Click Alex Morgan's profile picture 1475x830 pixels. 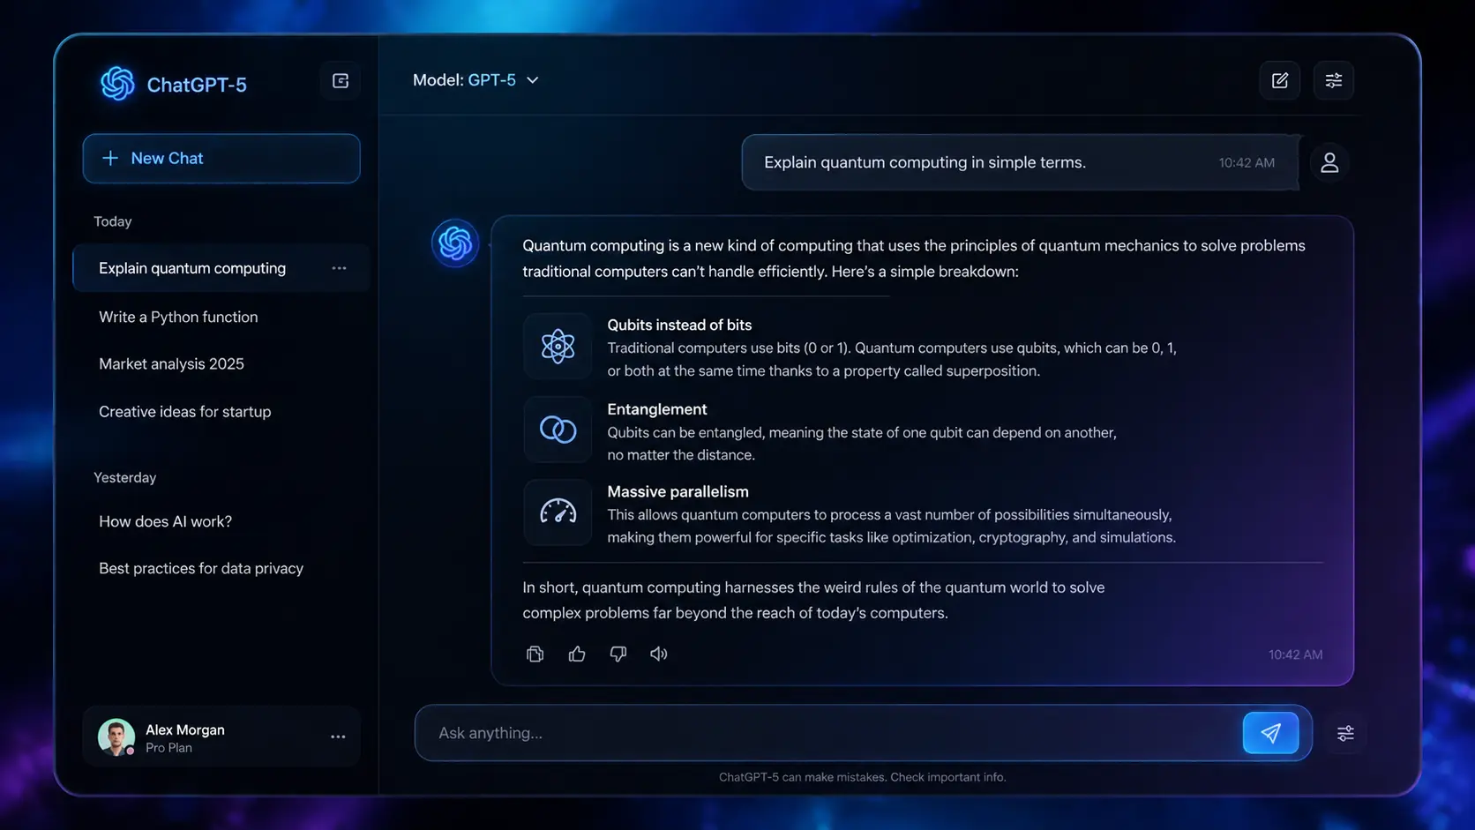pyautogui.click(x=116, y=737)
